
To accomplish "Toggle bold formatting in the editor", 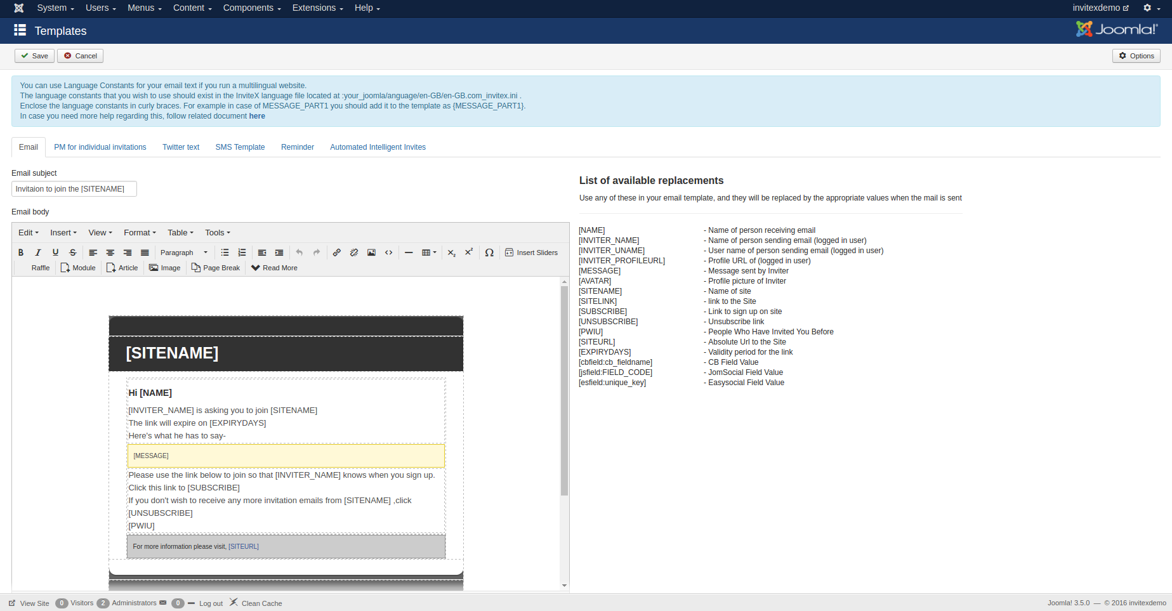I will (21, 253).
